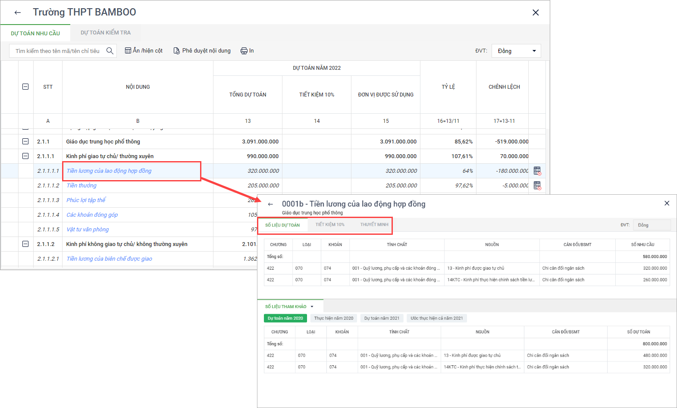
Task: Open the Thuyết minh tab
Action: click(x=374, y=224)
